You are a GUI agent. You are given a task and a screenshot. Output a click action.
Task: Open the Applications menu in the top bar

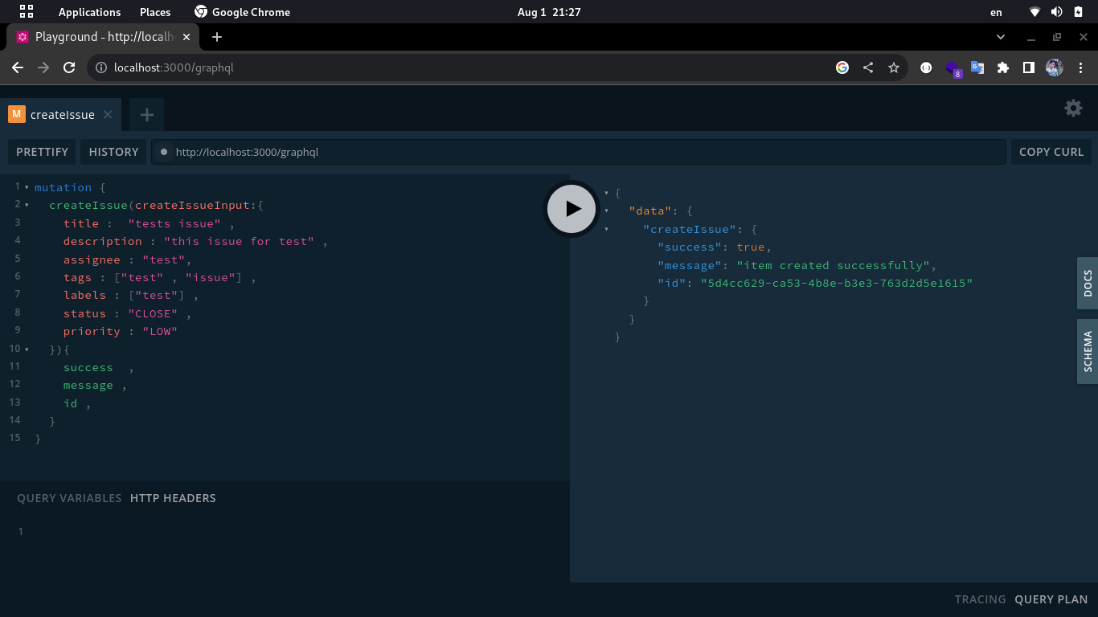(89, 11)
